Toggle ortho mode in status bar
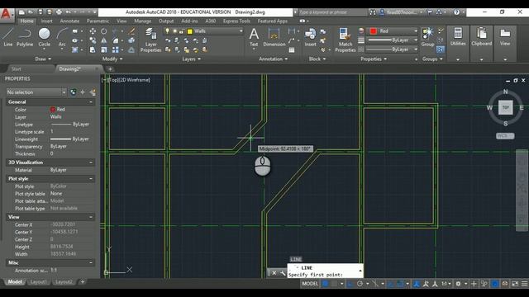This screenshot has width=529, height=297. pyautogui.click(x=350, y=284)
